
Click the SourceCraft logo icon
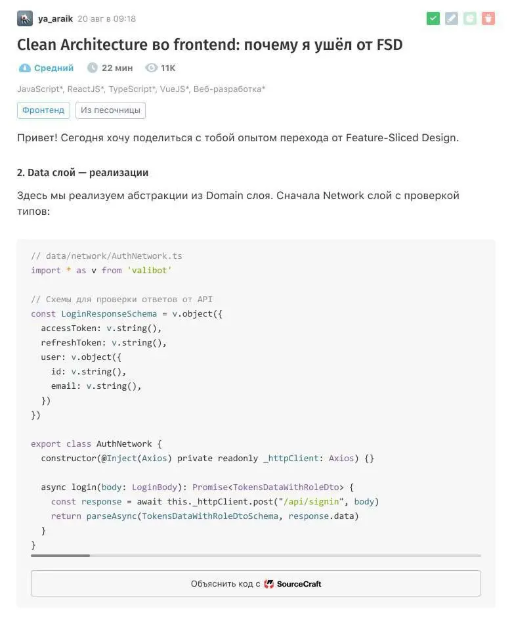[x=269, y=583]
